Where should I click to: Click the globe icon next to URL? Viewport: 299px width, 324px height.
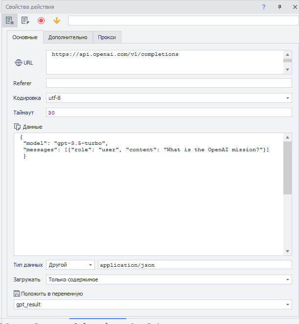coord(19,63)
